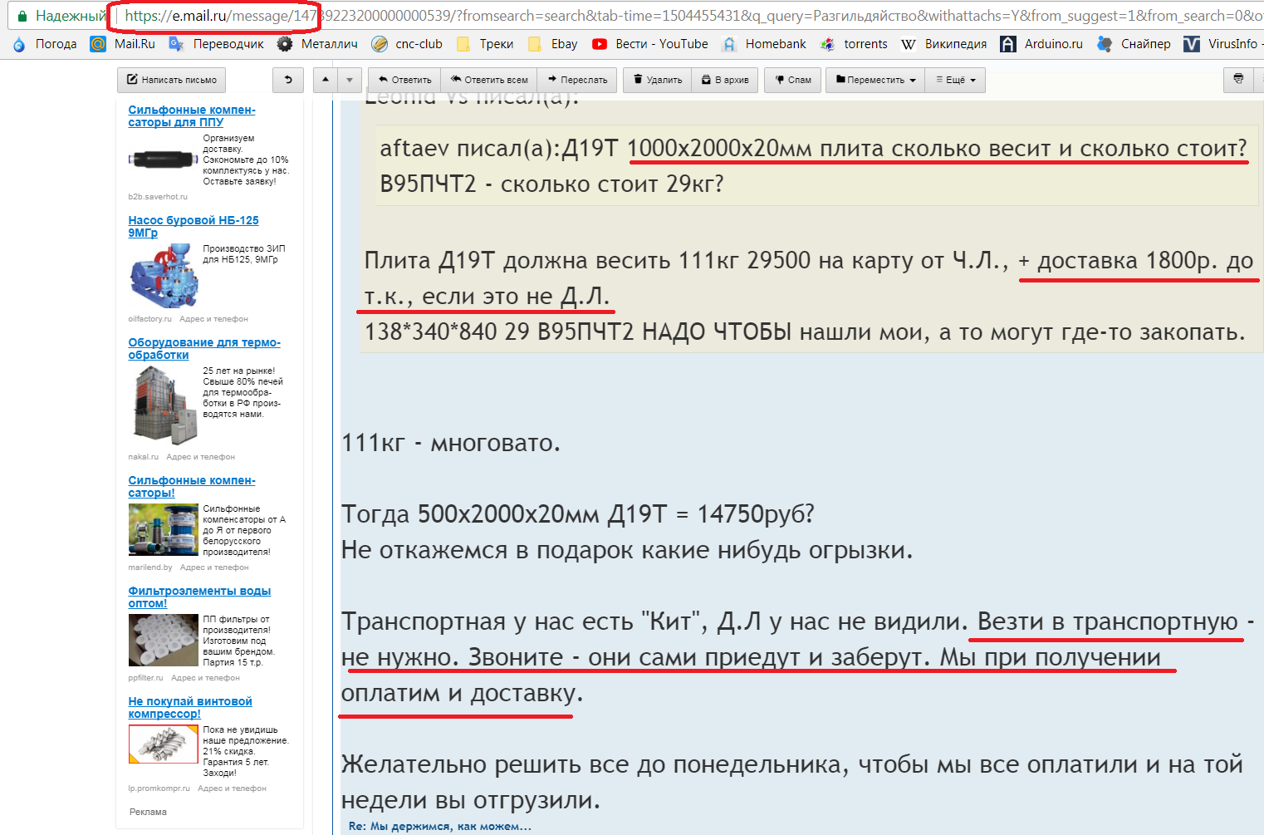Click the heat treatment furnace ad thumbnail
The height and width of the screenshot is (835, 1264).
point(163,405)
